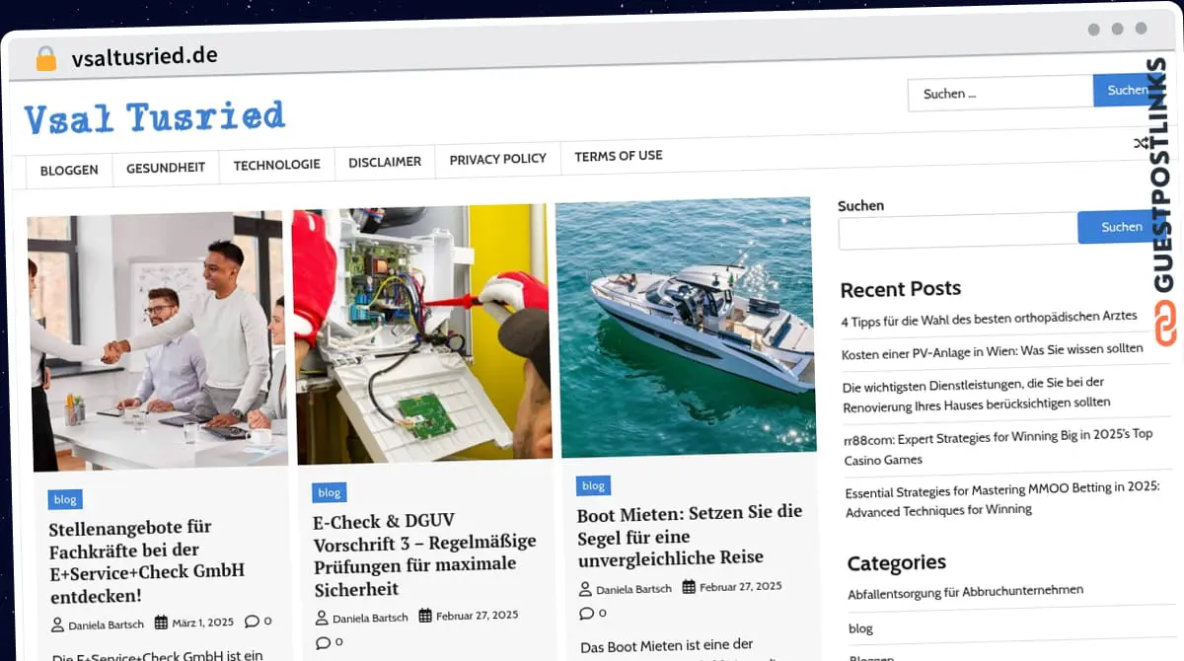
Task: Click the orange chain link logo icon
Action: (1165, 325)
